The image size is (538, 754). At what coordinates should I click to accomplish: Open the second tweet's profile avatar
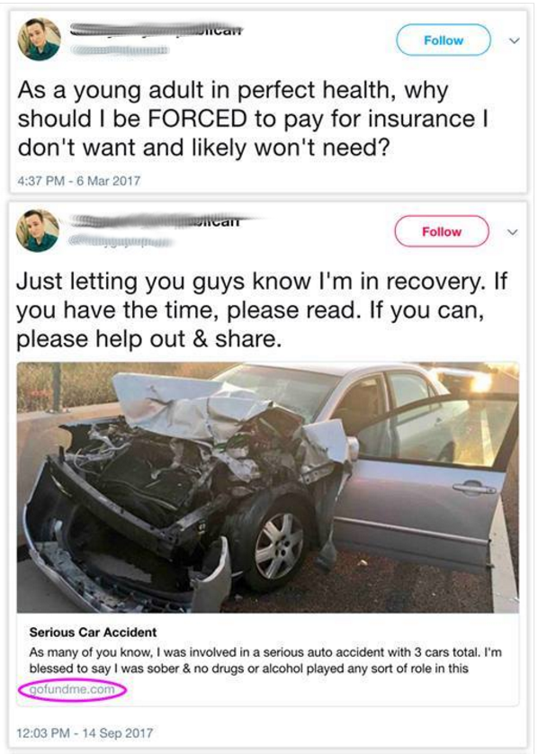tap(38, 230)
